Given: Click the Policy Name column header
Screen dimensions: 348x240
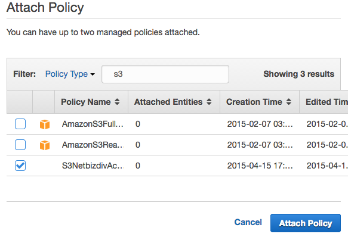Looking at the screenshot, I should (91, 102).
